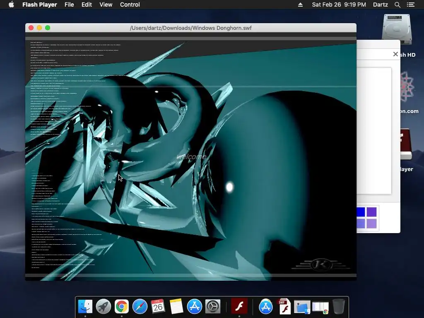This screenshot has height=318, width=424.
Task: Open Safari compass icon in Dock
Action: coord(140,306)
